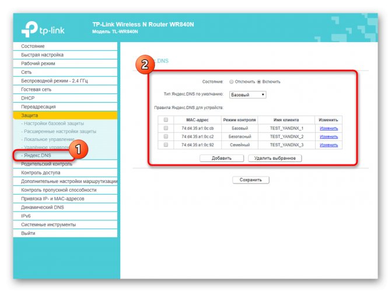This screenshot has height=292, width=391.
Task: Open Привязка IP- и MAC-адресов
Action: 65,199
